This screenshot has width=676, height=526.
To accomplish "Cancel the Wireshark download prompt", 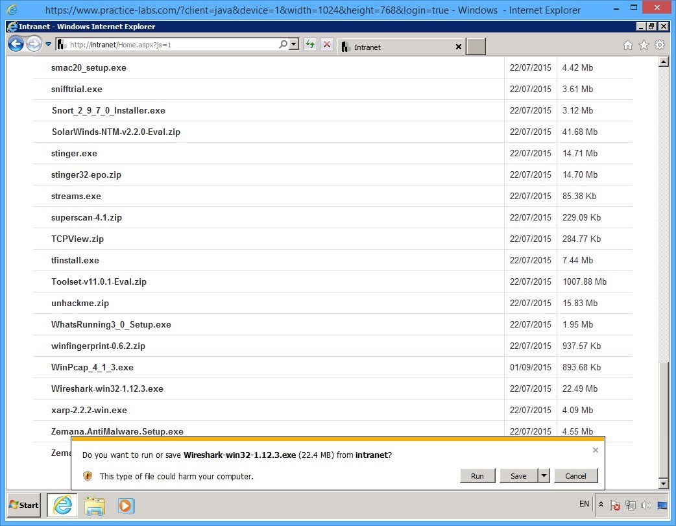I will (x=576, y=475).
